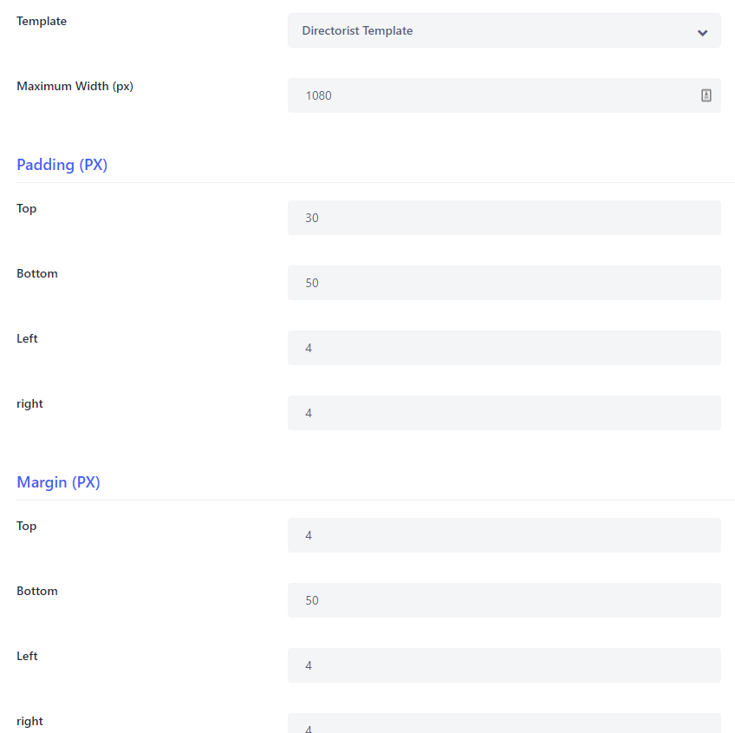Click the right label under Margin

29,721
